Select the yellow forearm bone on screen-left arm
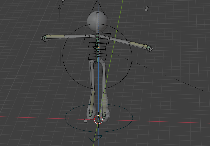 (x=55, y=37)
